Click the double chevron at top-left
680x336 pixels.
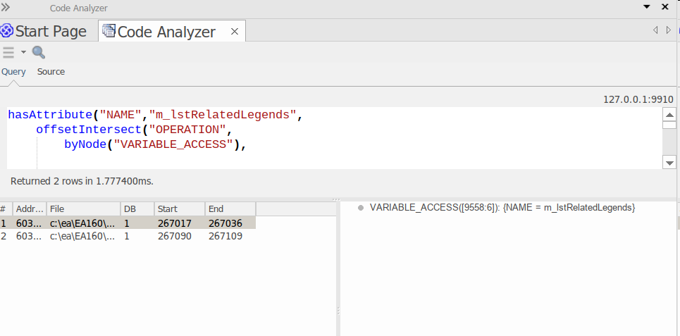(x=6, y=7)
